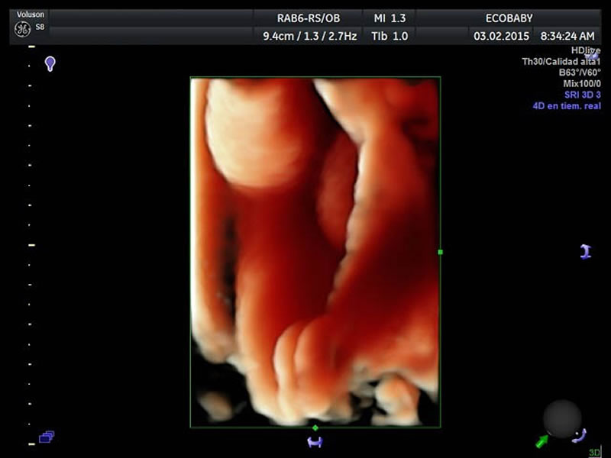Click the gray light source sphere
The image size is (611, 458).
coord(562,419)
